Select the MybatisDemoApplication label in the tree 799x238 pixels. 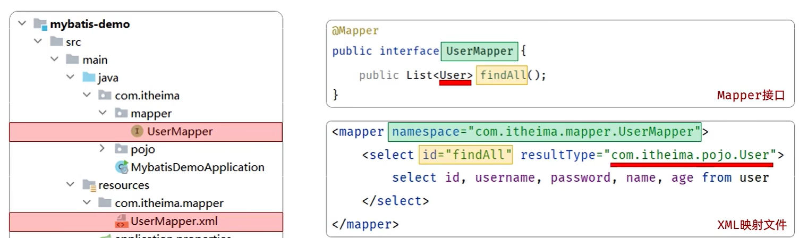coord(198,167)
